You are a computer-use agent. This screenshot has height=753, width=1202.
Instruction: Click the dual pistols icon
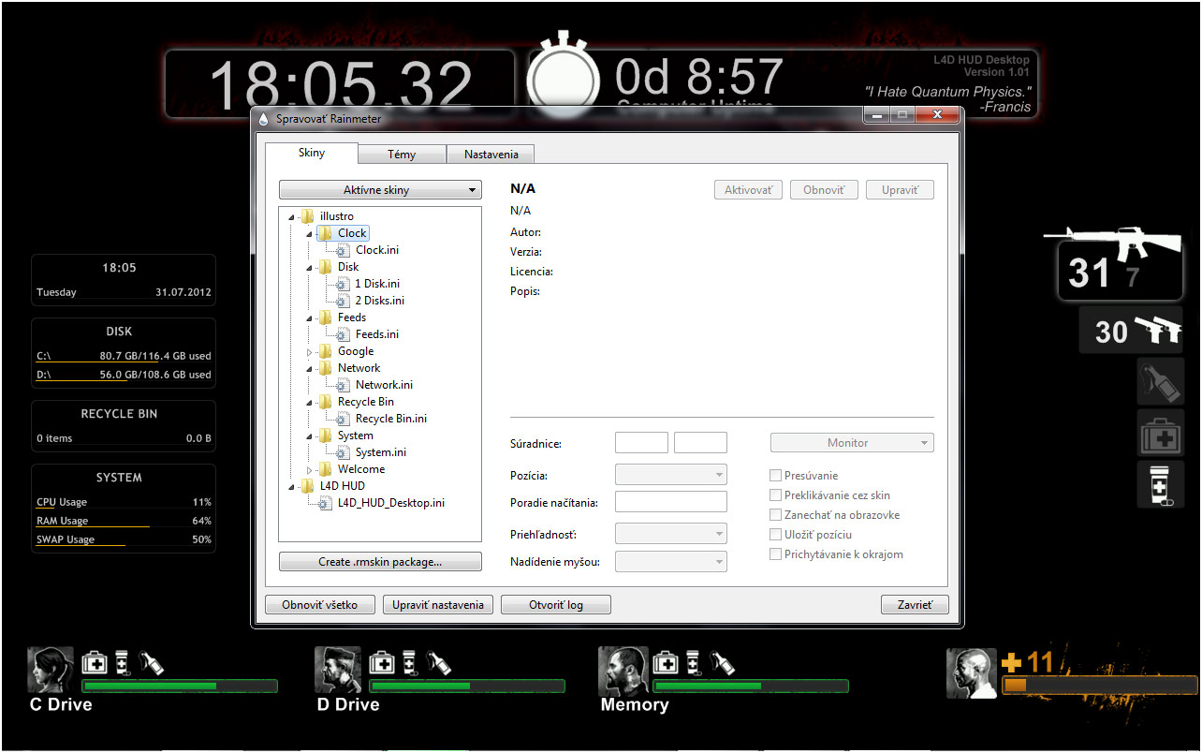point(1157,330)
